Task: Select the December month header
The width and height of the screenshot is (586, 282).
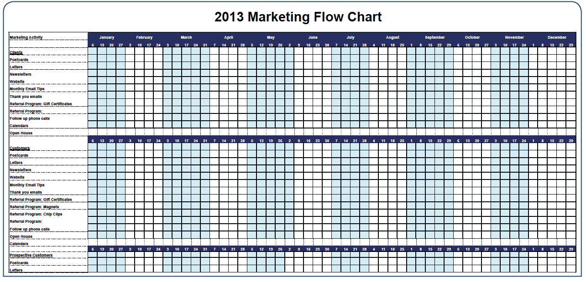Action: click(557, 37)
